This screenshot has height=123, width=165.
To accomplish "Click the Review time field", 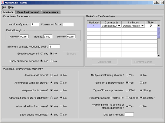I will click(71, 37).
